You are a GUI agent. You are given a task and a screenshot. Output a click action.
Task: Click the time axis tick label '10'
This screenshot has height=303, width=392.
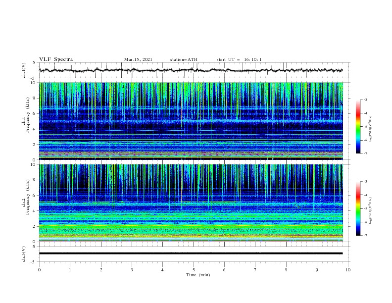(x=348, y=270)
